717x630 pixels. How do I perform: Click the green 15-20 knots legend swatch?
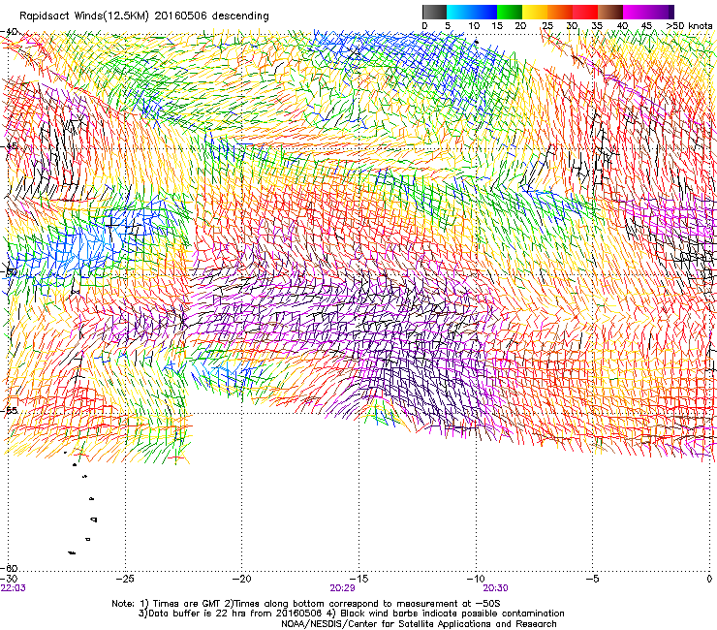pyautogui.click(x=510, y=12)
